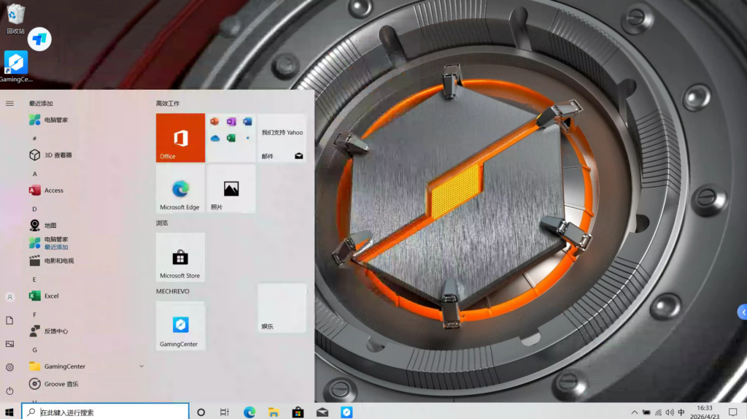Click OneNote icon in Office tile group

point(231,122)
